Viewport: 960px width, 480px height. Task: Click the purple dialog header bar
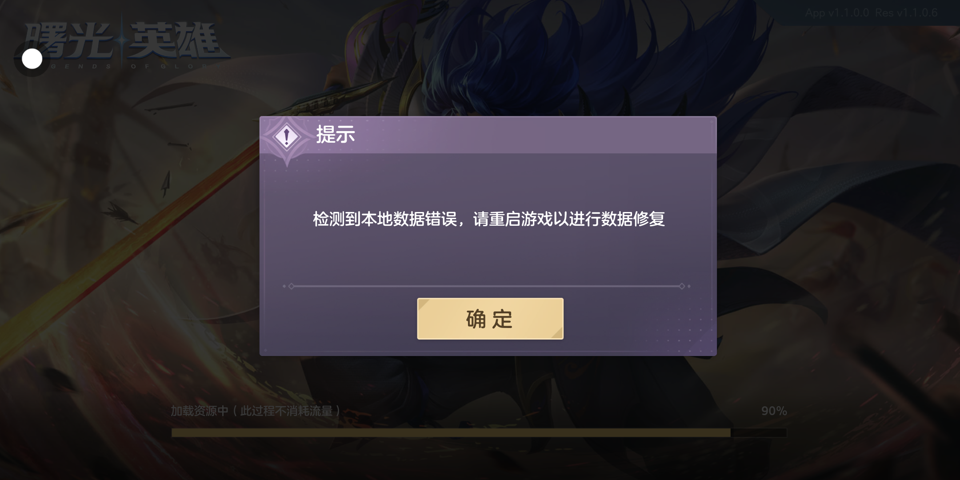coord(488,135)
